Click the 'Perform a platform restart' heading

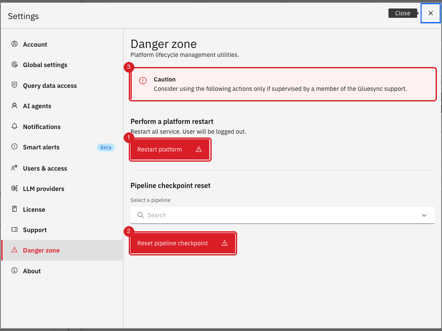click(x=172, y=122)
